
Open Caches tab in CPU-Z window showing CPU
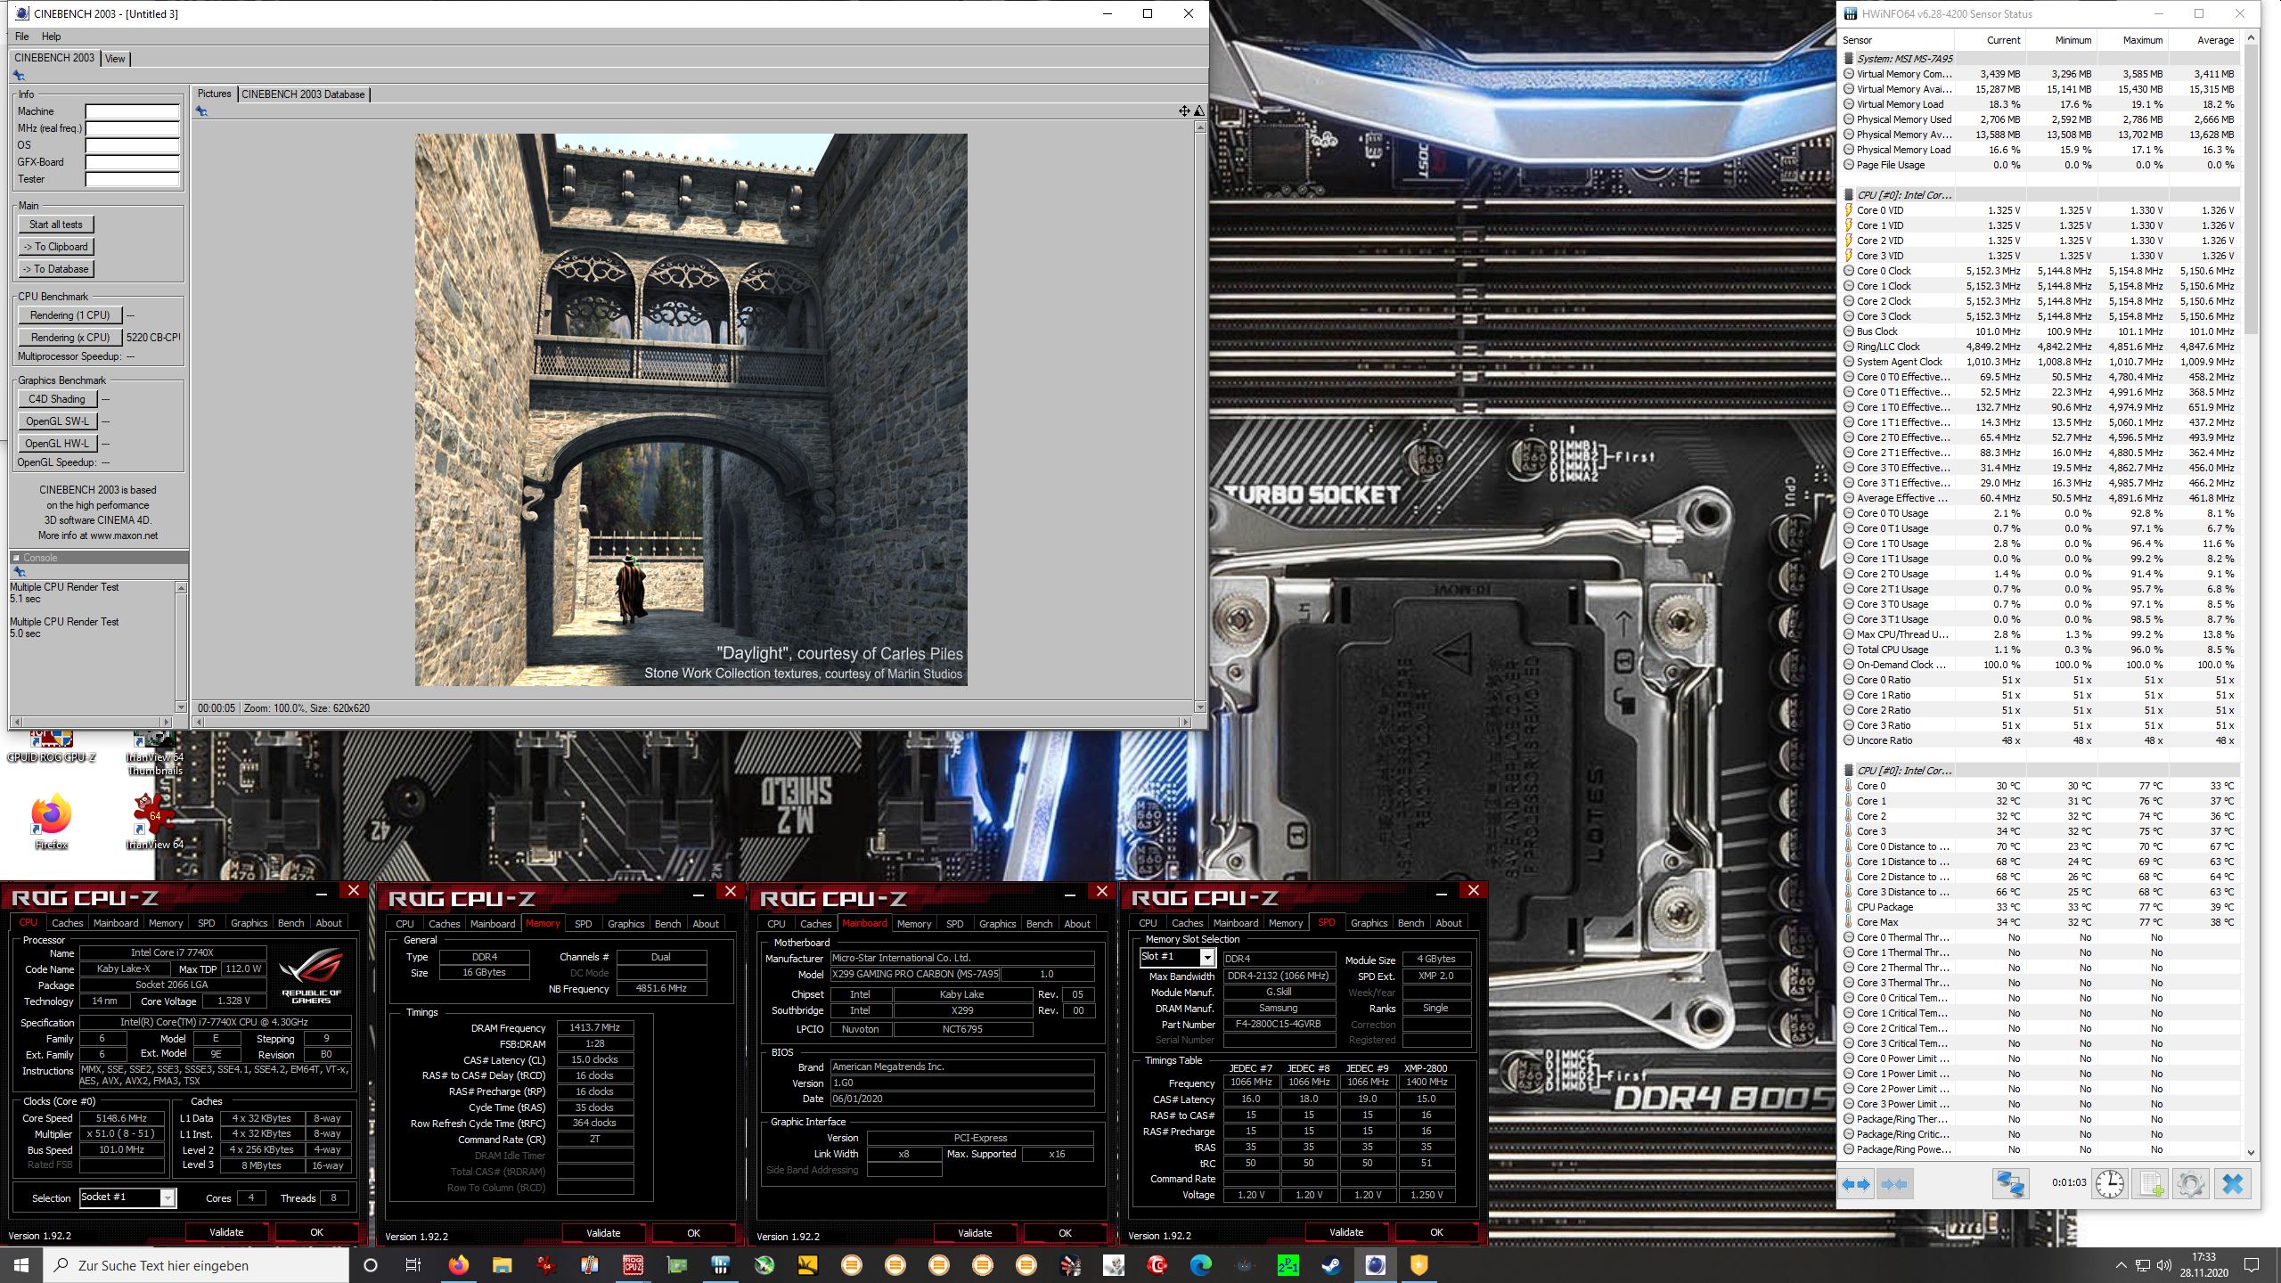pyautogui.click(x=67, y=923)
